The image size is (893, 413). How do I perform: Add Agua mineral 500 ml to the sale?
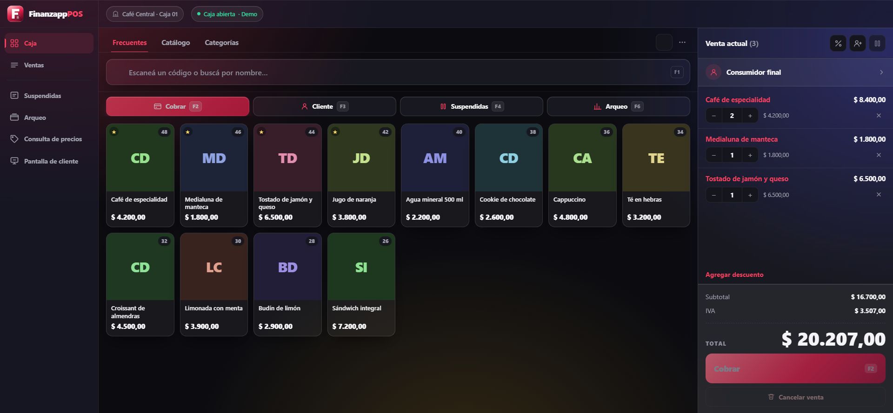point(435,175)
